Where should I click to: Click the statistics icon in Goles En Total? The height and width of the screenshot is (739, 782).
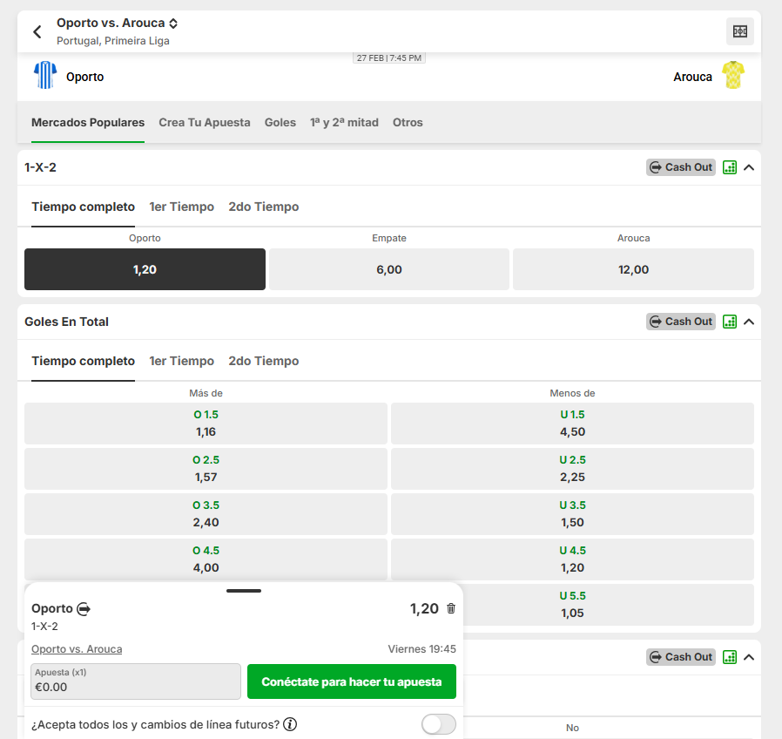(x=730, y=322)
